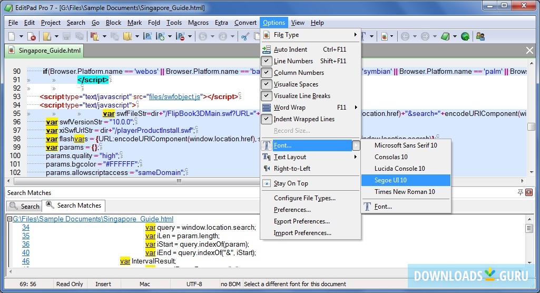Open Preferences... from Options menu

pos(310,210)
